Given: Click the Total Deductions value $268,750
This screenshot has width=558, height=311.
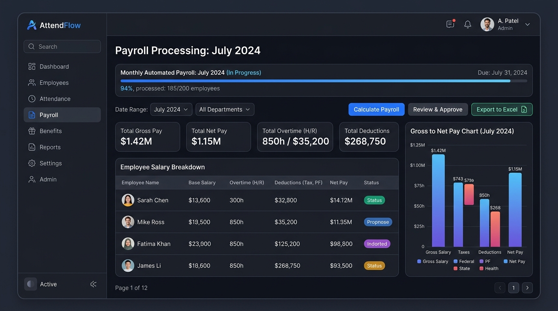Looking at the screenshot, I should pyautogui.click(x=365, y=141).
